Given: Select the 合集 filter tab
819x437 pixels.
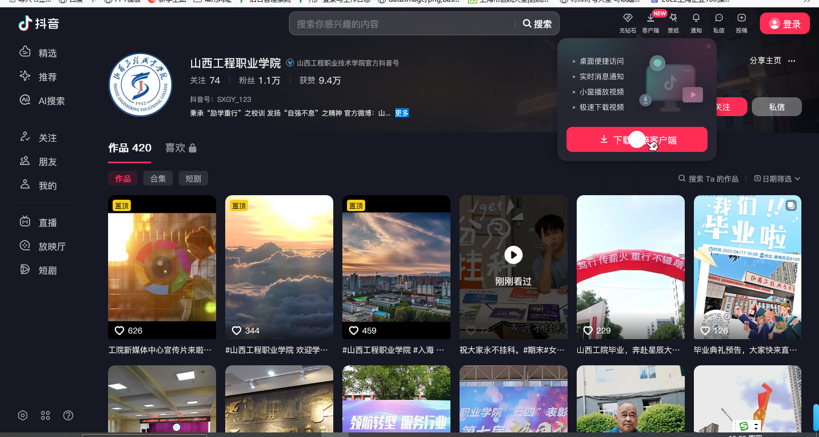Looking at the screenshot, I should click(x=158, y=179).
